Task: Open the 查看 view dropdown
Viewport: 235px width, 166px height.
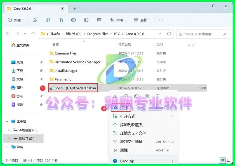Action: (142, 20)
